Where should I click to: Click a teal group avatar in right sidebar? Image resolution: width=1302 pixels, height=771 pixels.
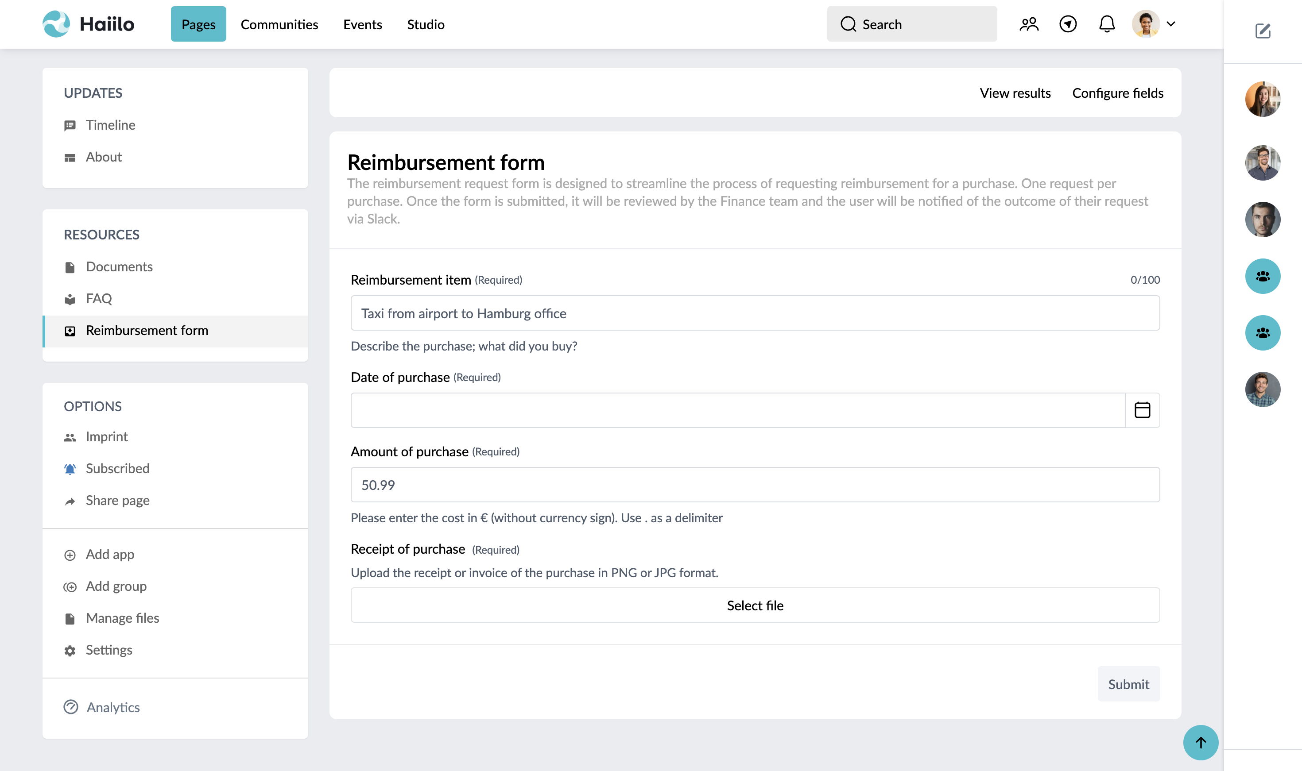pos(1263,276)
